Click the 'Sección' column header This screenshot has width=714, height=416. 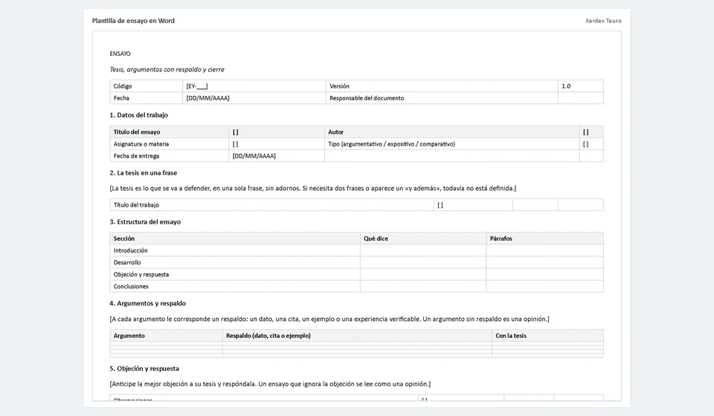click(x=235, y=238)
